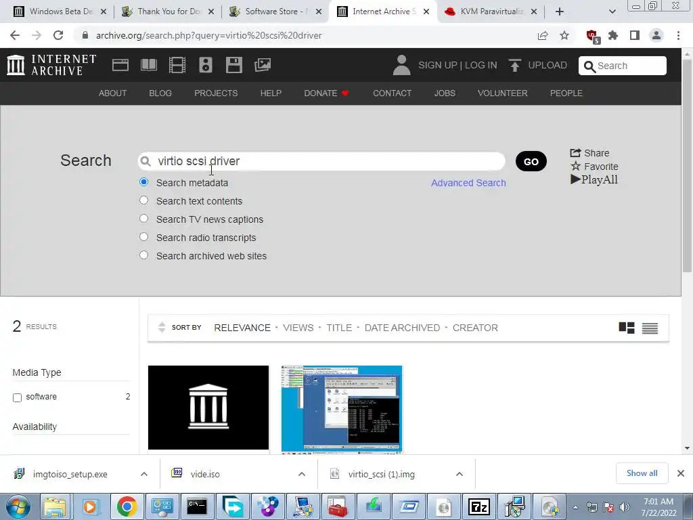Open the DONATE menu item
Viewport: 693px width, 520px height.
point(326,93)
